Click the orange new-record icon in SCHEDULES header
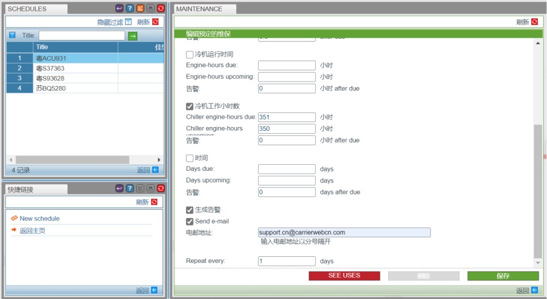 (140, 9)
